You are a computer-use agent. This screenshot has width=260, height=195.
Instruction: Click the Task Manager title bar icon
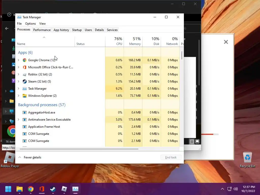coord(19,17)
